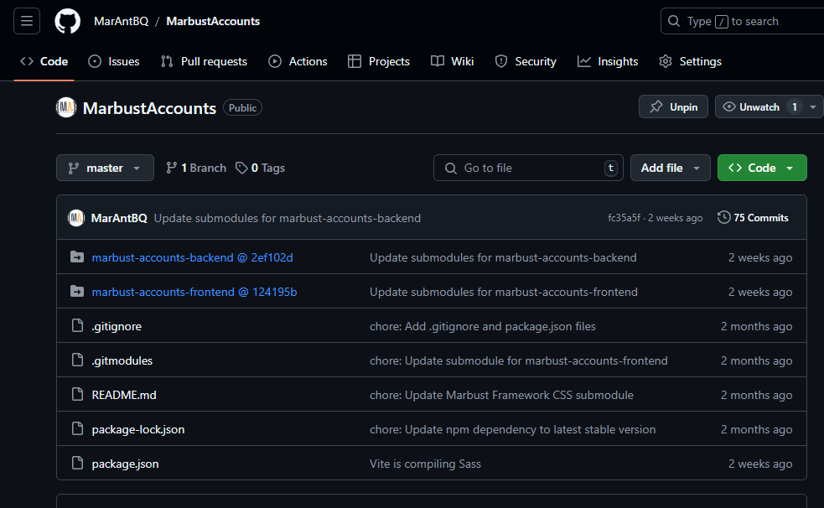
Task: Click the README.md file icon
Action: [77, 395]
